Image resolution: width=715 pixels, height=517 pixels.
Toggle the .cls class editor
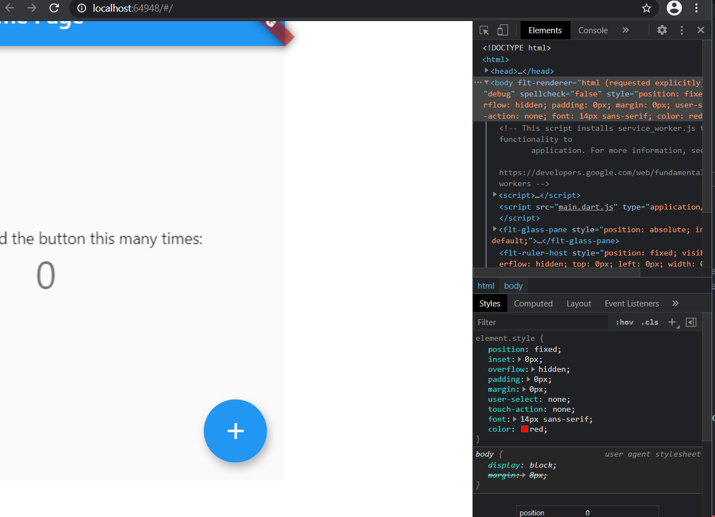[650, 322]
